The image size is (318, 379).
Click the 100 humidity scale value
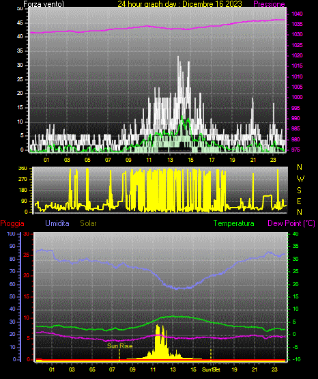pyautogui.click(x=11, y=234)
